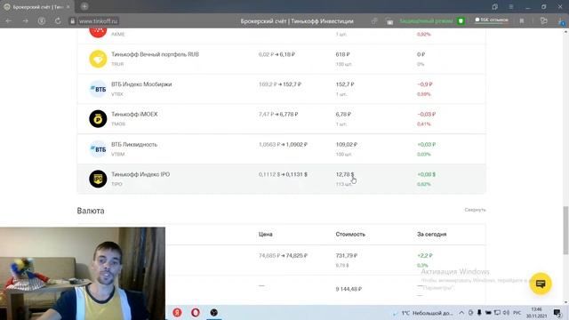Switch the РУС keyboard language indicator
Viewport: 569px width, 320px height.
click(517, 313)
